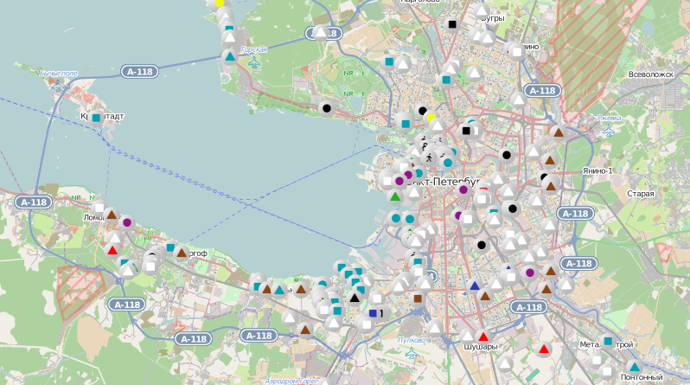Select the white triangle covering the northern A-118 shield
Screen dimensions: 690x385
320,32
